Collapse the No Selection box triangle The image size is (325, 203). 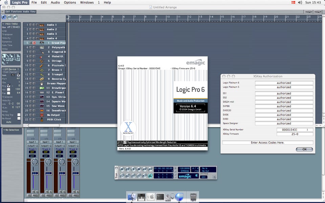pos(4,130)
